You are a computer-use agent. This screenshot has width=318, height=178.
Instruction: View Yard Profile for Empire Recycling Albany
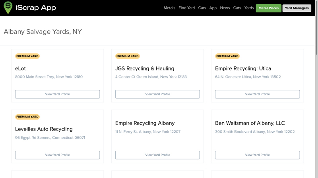[157, 155]
